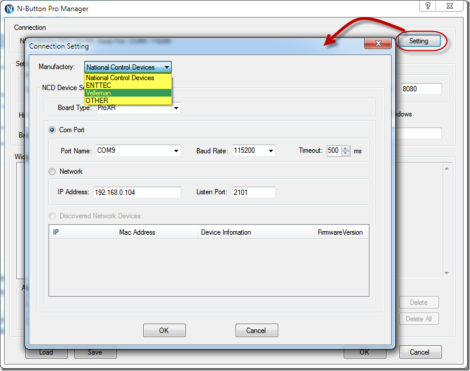
Task: Click help question mark in Manager title bar
Action: [x=427, y=6]
